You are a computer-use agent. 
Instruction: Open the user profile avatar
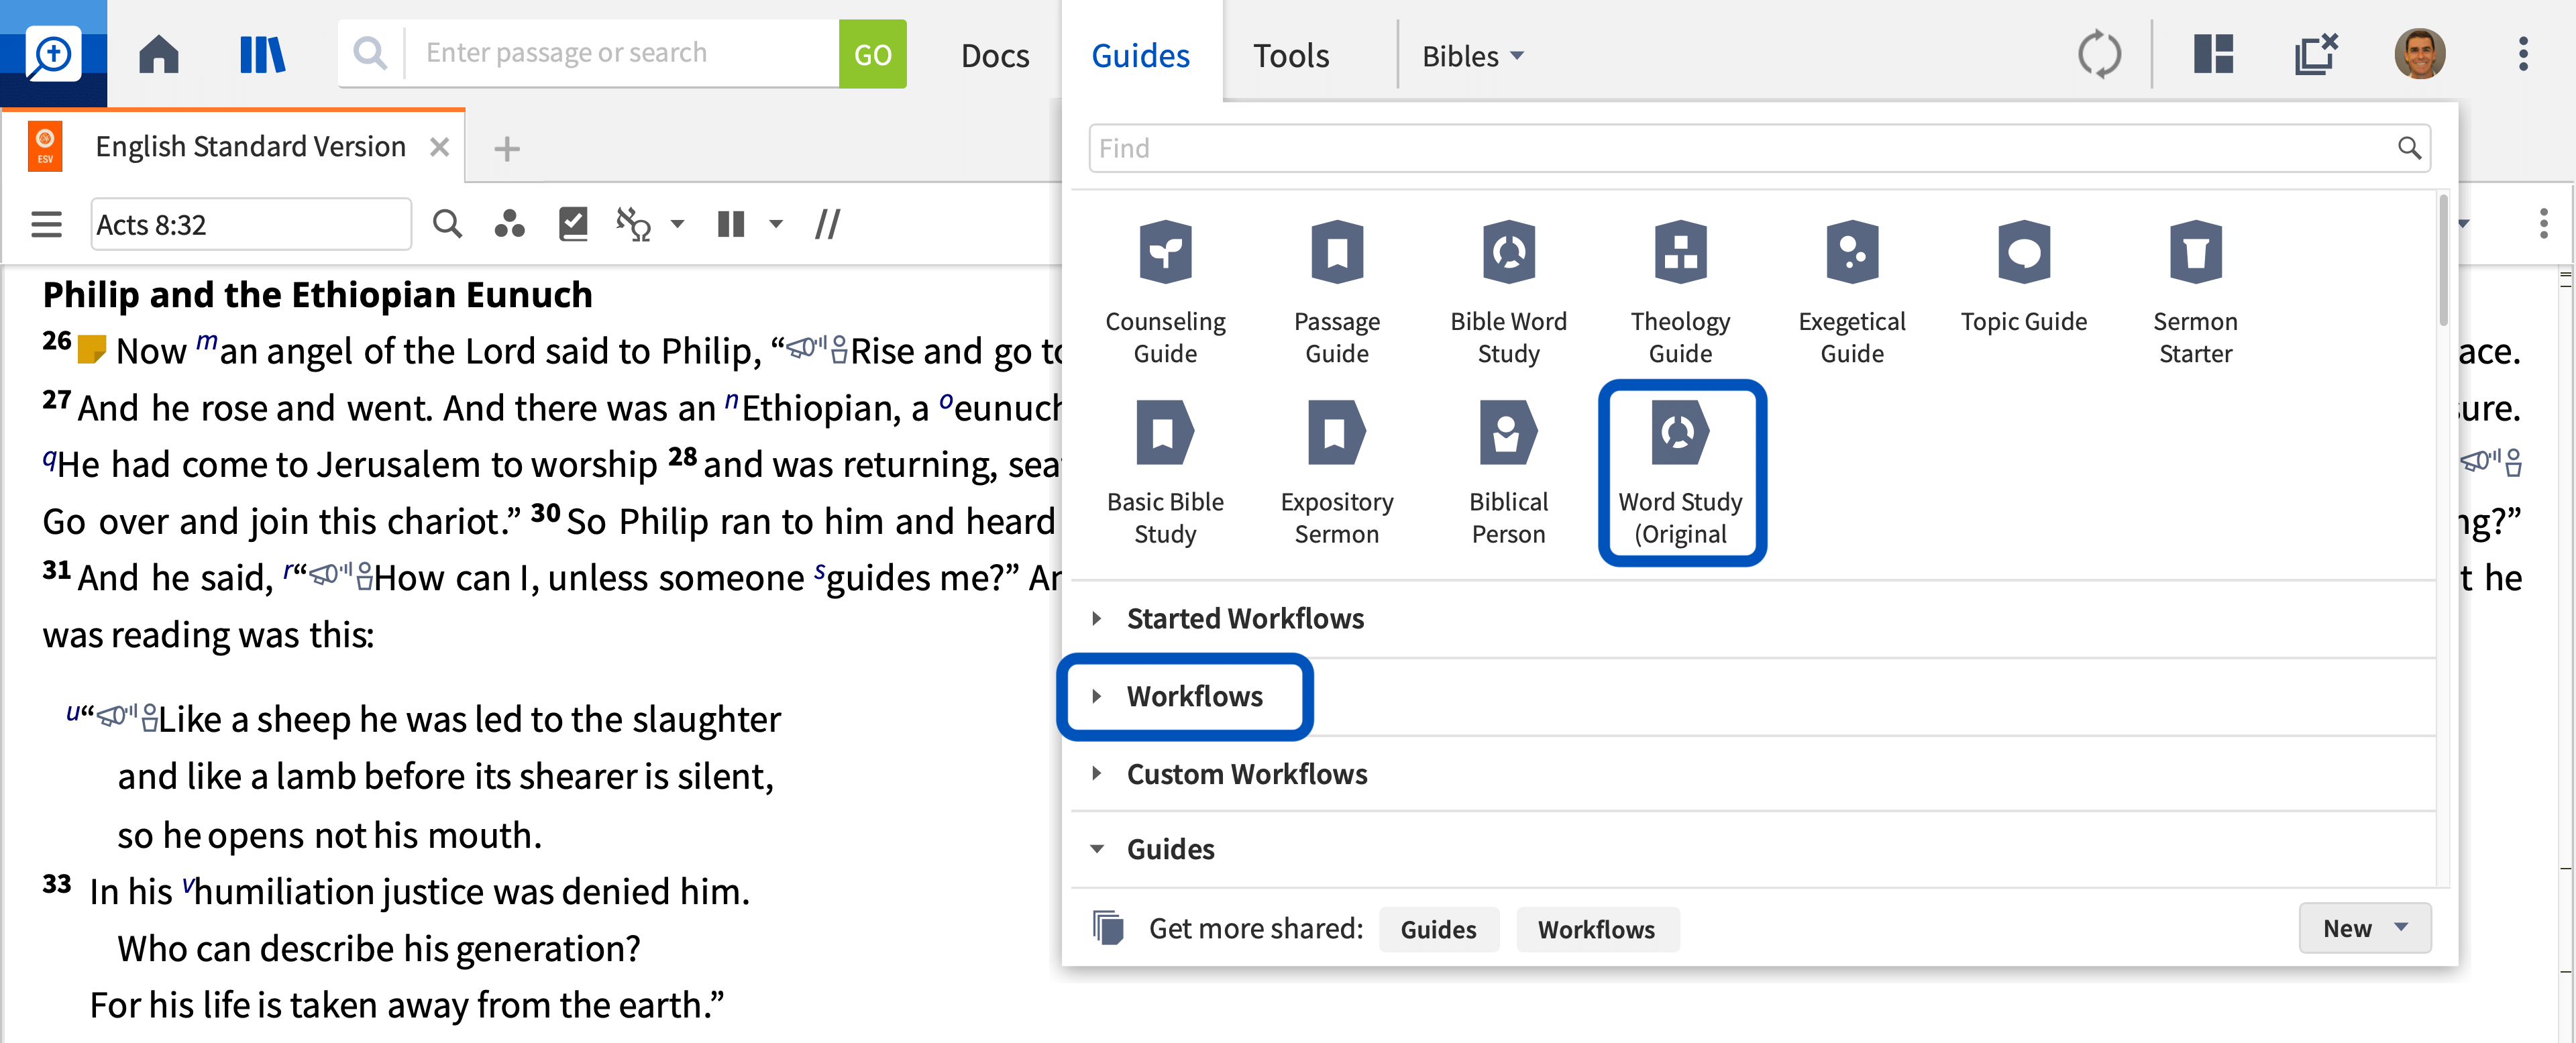tap(2419, 54)
